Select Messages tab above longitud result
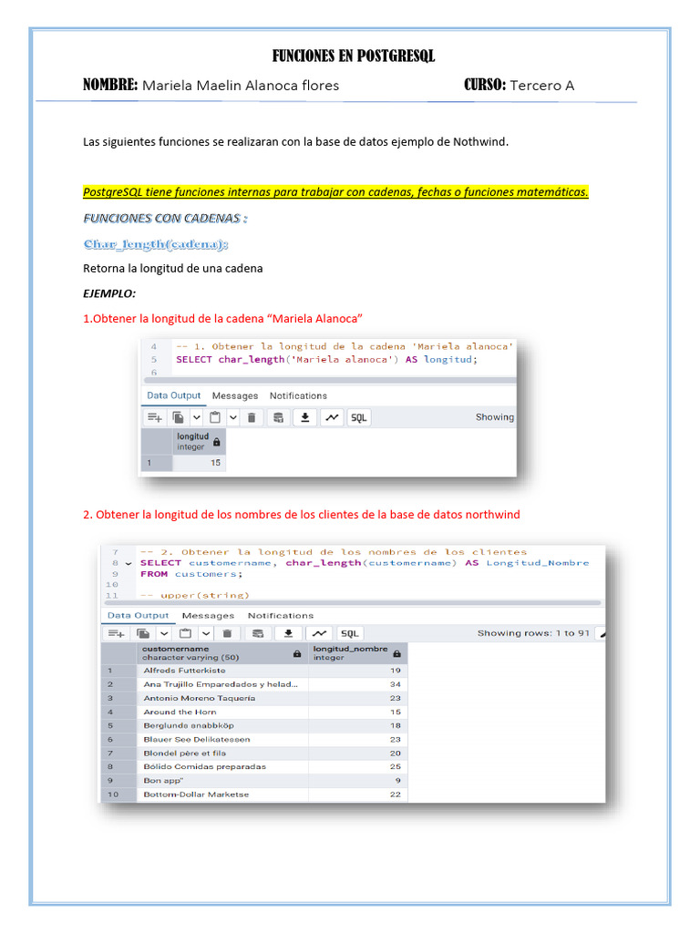This screenshot has width=700, height=933. point(235,396)
